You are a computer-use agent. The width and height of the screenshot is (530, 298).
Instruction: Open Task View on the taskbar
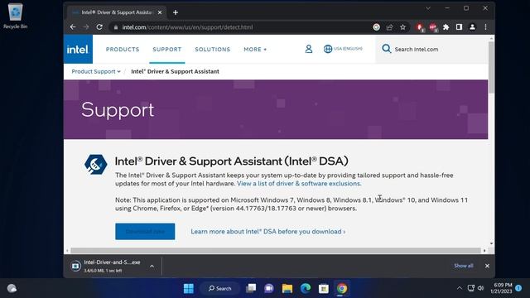(x=251, y=288)
